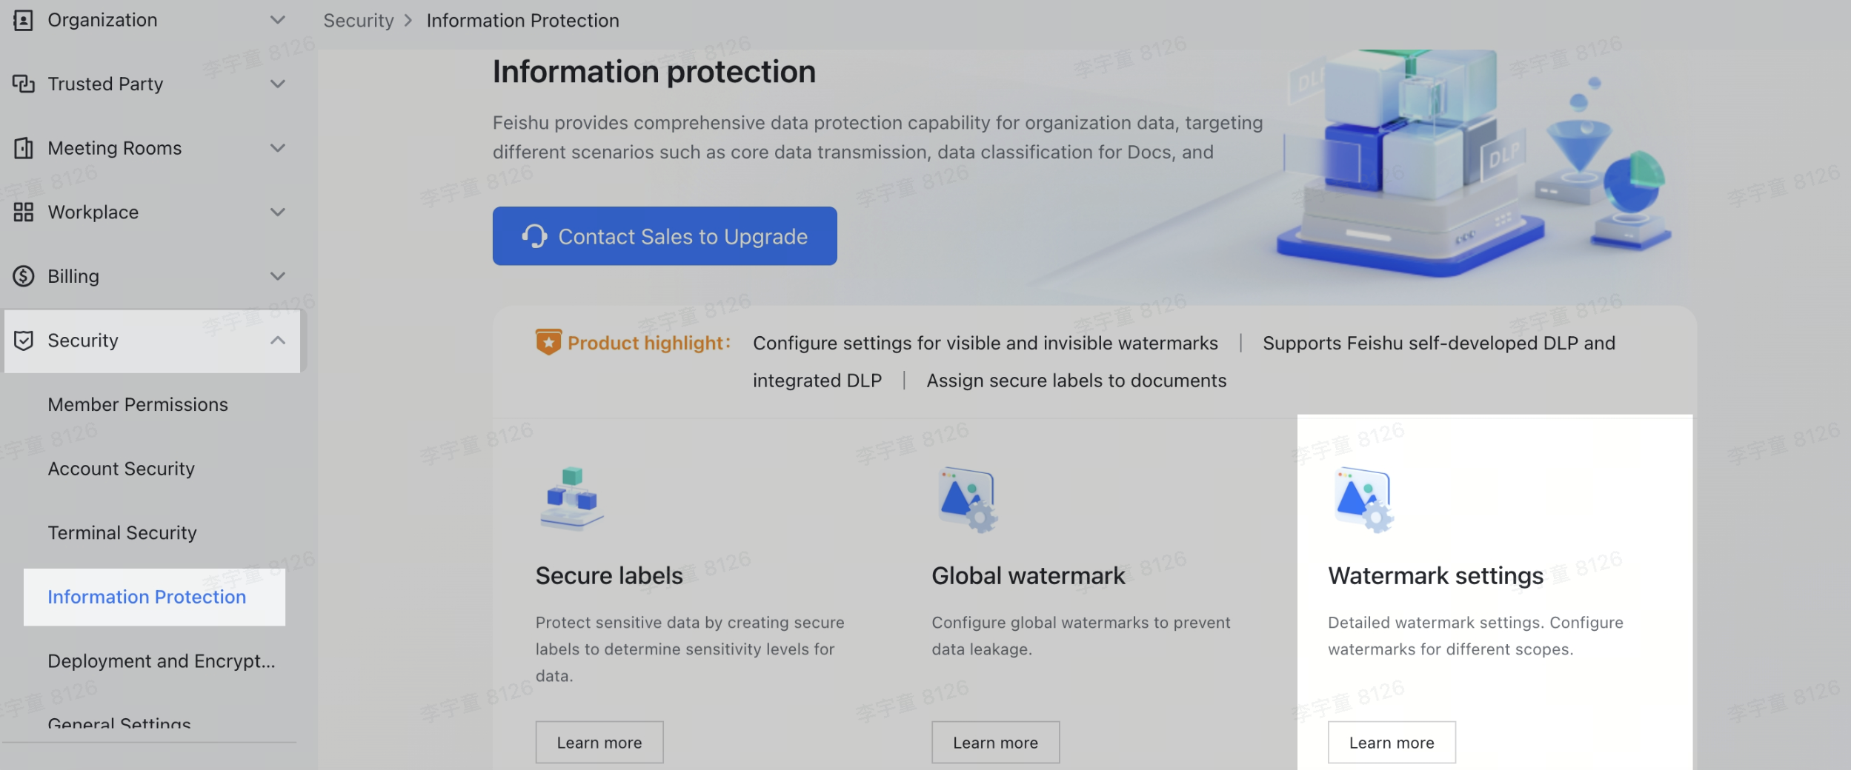The height and width of the screenshot is (770, 1851).
Task: Open Account Security page
Action: click(x=121, y=469)
